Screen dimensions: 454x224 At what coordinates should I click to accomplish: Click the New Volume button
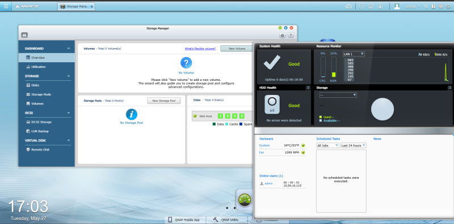click(x=237, y=49)
